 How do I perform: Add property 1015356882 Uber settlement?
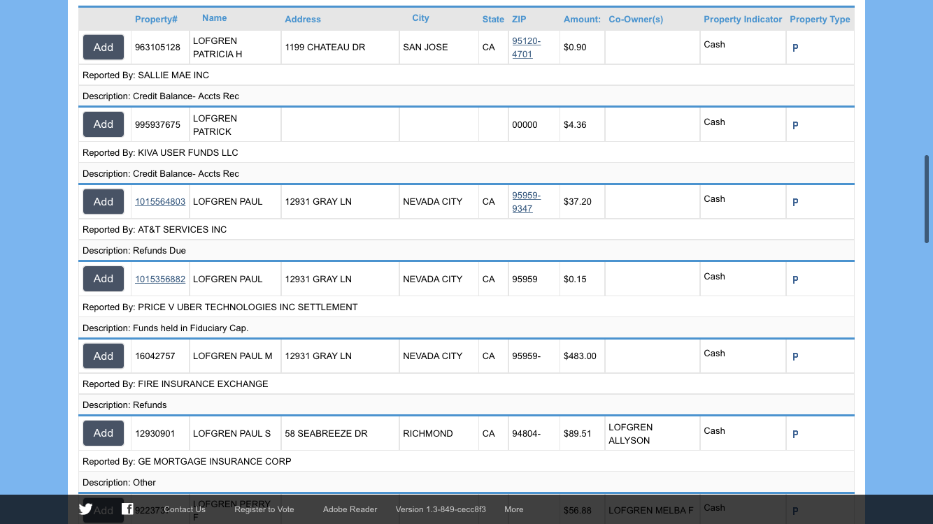coord(104,279)
